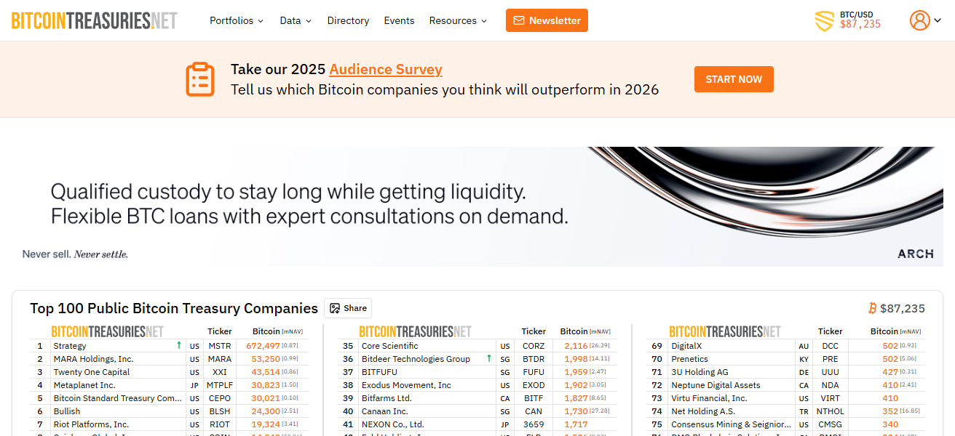Click the clipboard survey icon
The width and height of the screenshot is (955, 436).
click(x=200, y=79)
